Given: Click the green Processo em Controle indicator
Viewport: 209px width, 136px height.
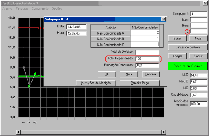Looking at the screenshot, I should 188,66.
